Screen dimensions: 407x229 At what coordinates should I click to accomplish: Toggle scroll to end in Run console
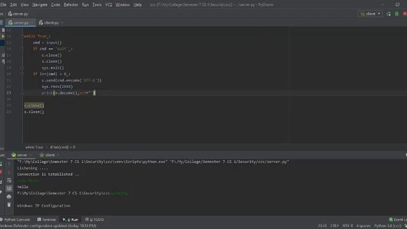coord(9,188)
